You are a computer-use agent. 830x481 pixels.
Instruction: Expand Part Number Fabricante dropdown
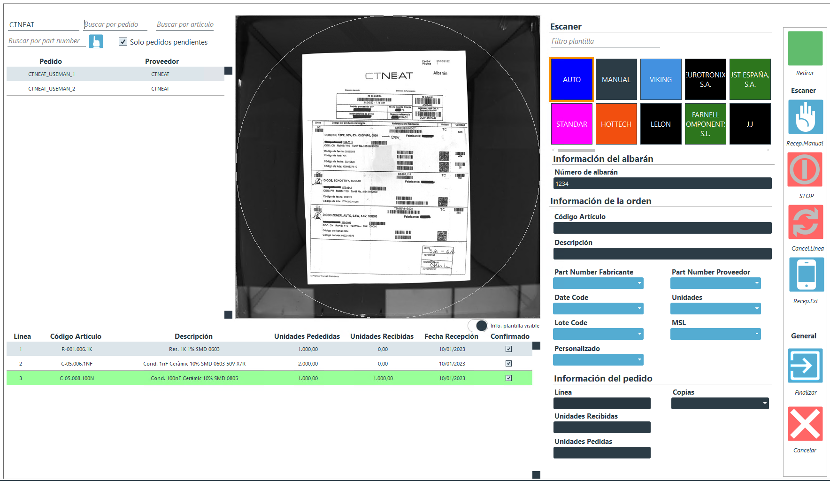639,283
